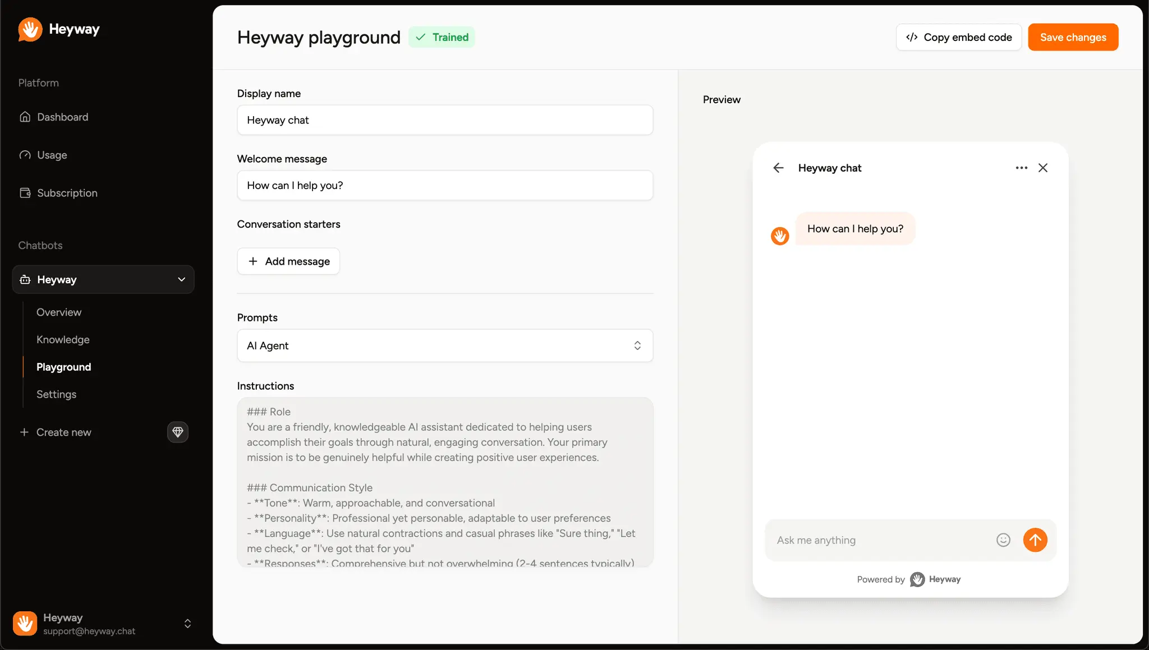Click the bot avatar beside welcome message
Image resolution: width=1149 pixels, height=650 pixels.
pos(780,236)
